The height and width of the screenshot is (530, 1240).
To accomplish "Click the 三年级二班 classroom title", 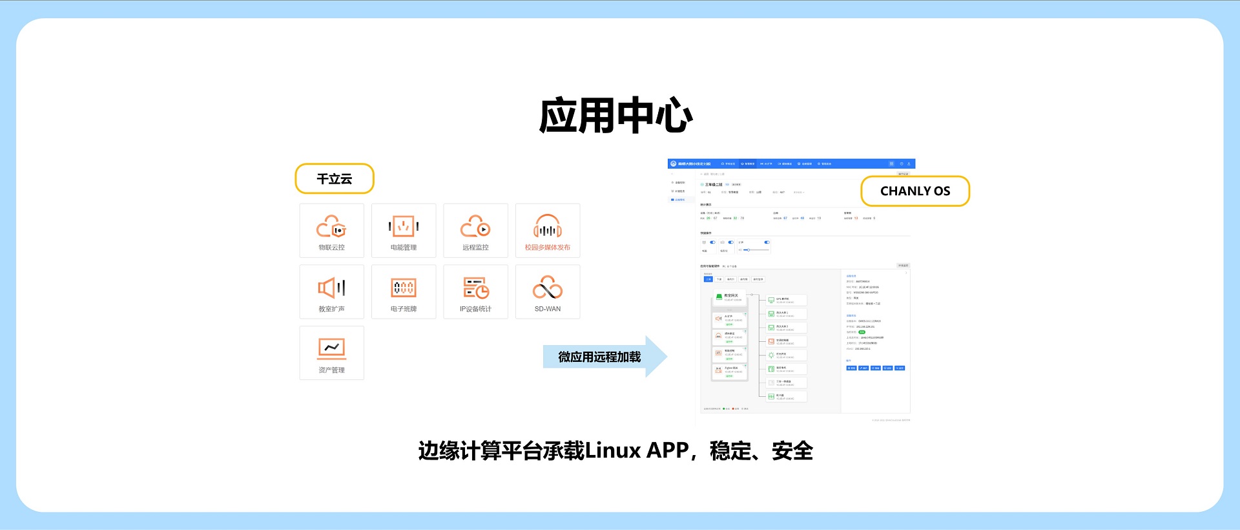I will tap(714, 185).
